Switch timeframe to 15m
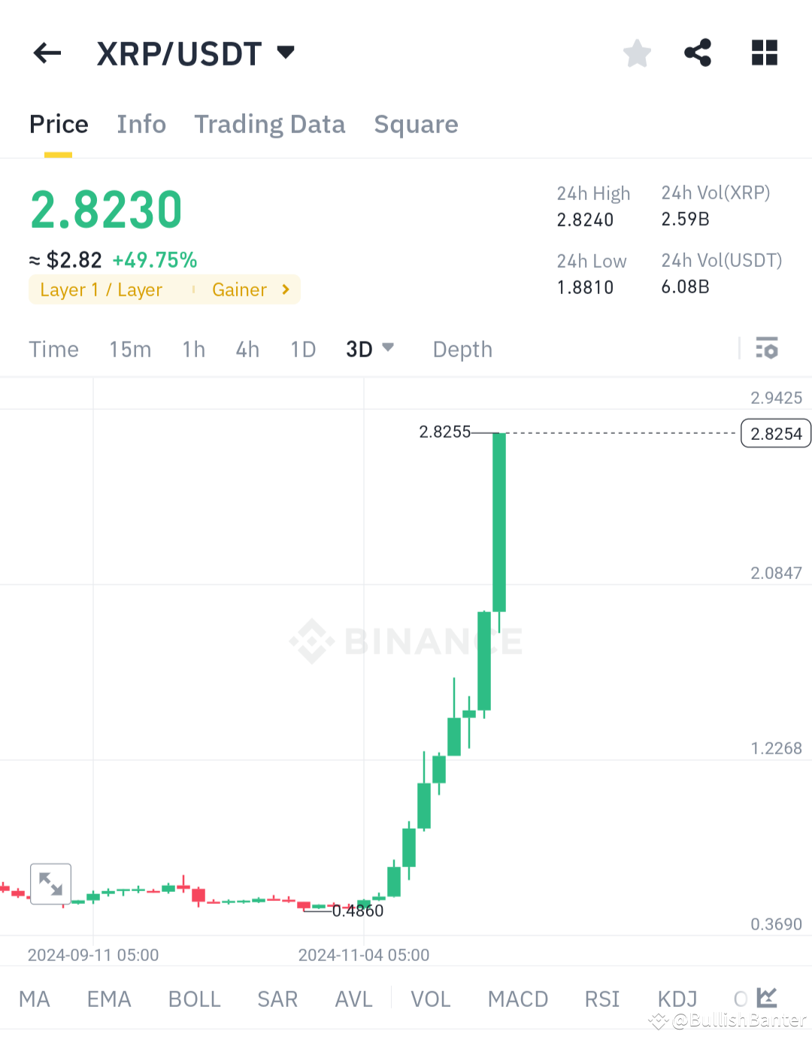The image size is (812, 1037). coord(129,348)
